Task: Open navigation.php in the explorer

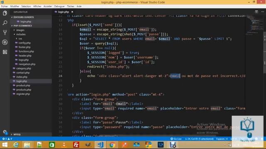Action: click(27, 64)
